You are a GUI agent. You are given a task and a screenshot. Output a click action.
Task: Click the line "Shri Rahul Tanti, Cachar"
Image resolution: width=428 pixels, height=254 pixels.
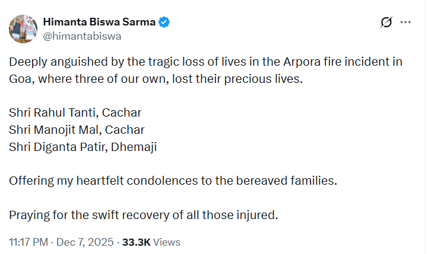coord(75,112)
